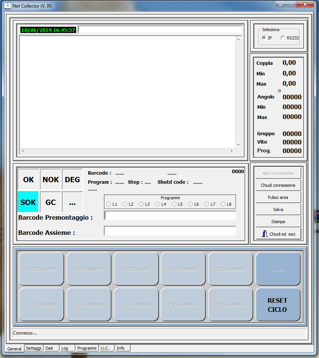Click Chiudi connessione button

278,185
